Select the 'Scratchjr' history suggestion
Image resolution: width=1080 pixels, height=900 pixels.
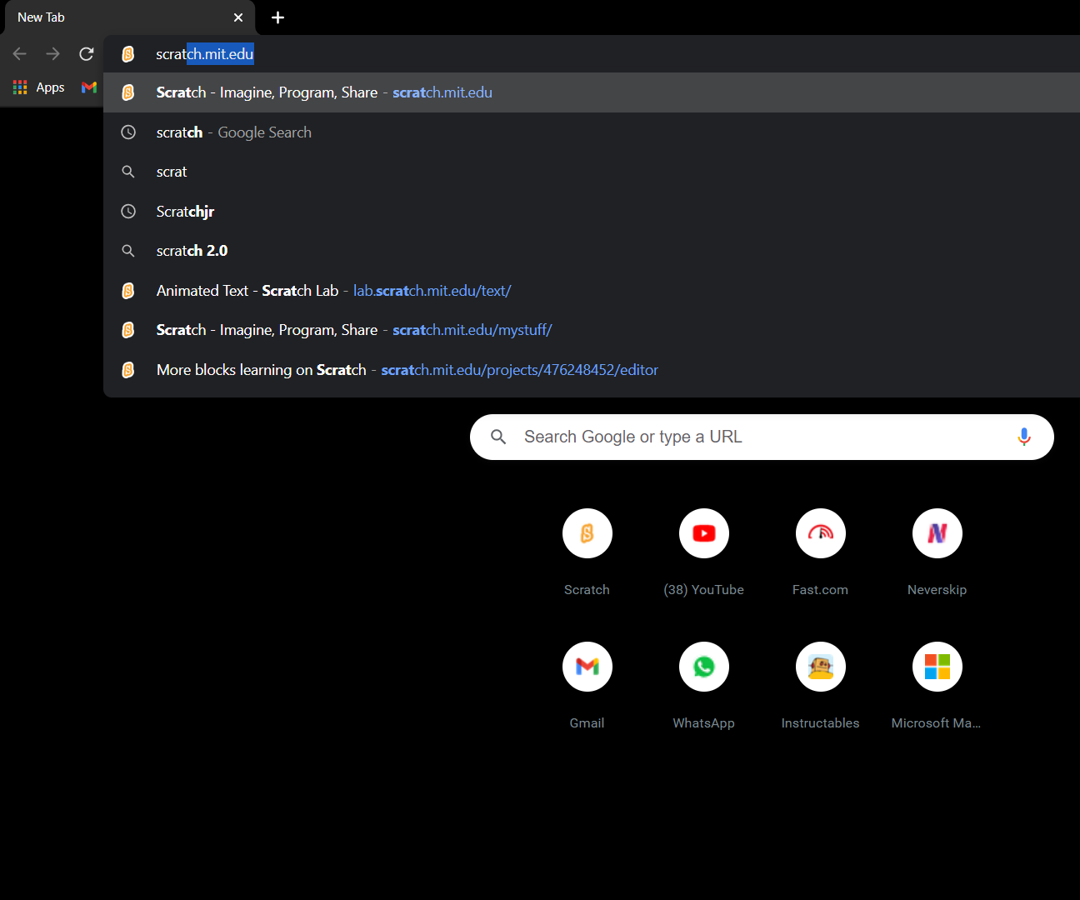click(592, 212)
